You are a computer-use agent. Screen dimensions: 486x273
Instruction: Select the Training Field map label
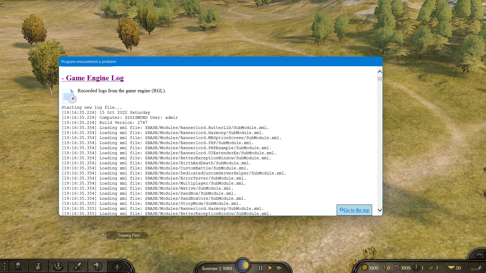(x=129, y=235)
